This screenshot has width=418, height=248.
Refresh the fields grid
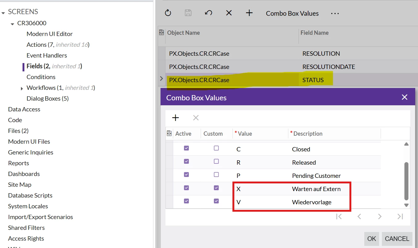click(168, 13)
